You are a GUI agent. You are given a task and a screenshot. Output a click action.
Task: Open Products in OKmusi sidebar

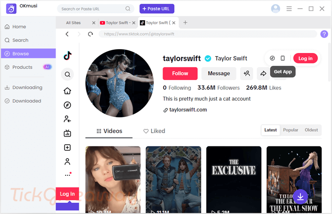(x=28, y=67)
